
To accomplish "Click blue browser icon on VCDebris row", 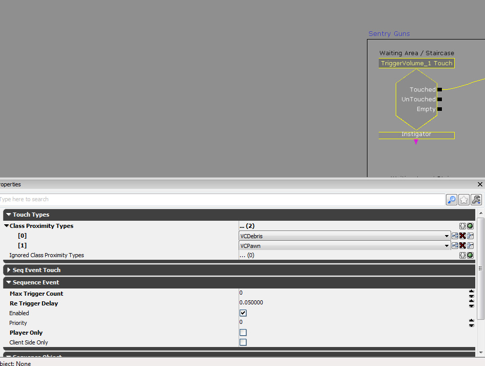I will pos(455,236).
